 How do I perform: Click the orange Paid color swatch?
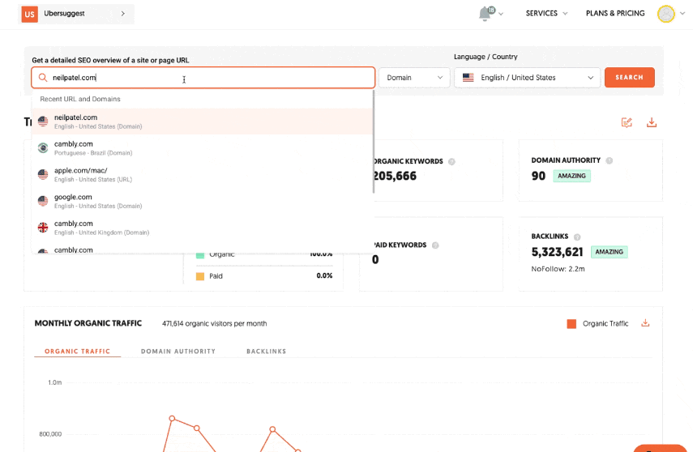point(200,276)
